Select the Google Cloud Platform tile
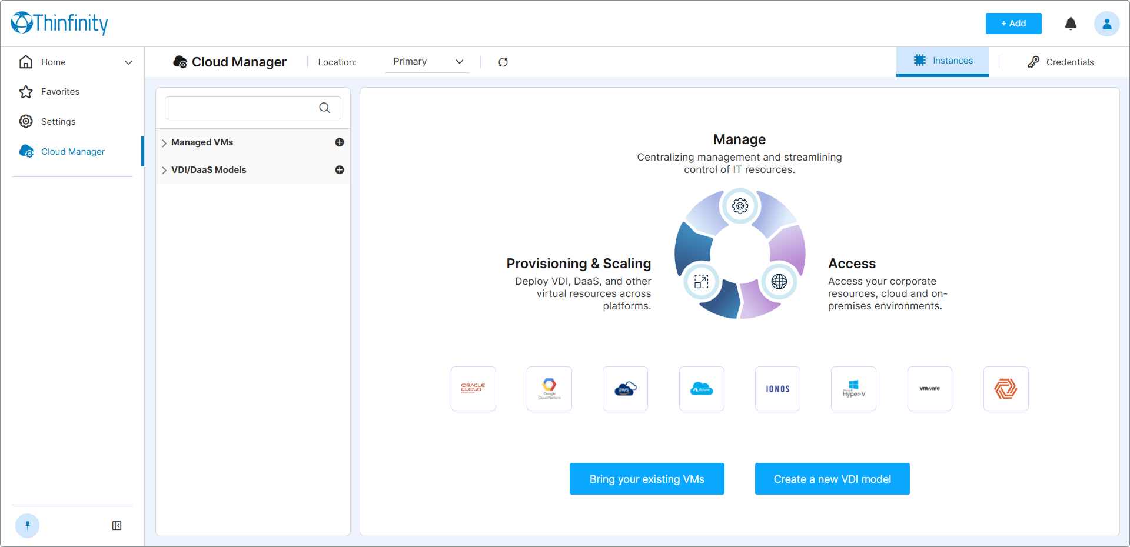This screenshot has width=1130, height=547. pyautogui.click(x=549, y=389)
